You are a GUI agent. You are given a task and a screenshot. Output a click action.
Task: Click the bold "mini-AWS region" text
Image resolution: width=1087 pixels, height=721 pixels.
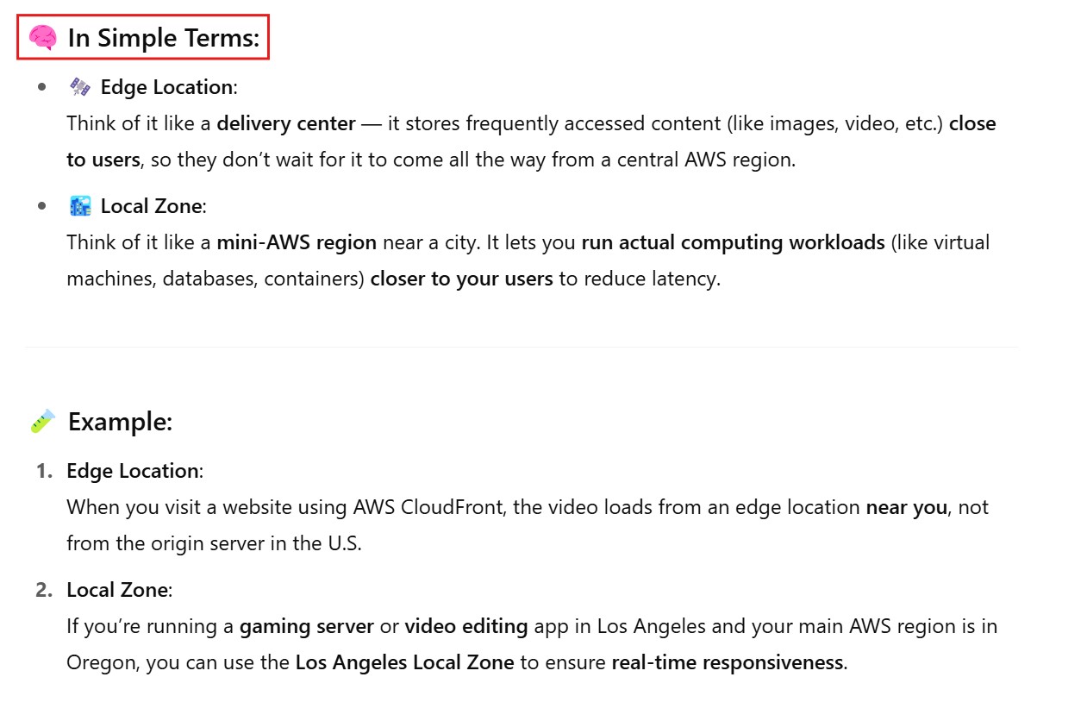tap(297, 242)
